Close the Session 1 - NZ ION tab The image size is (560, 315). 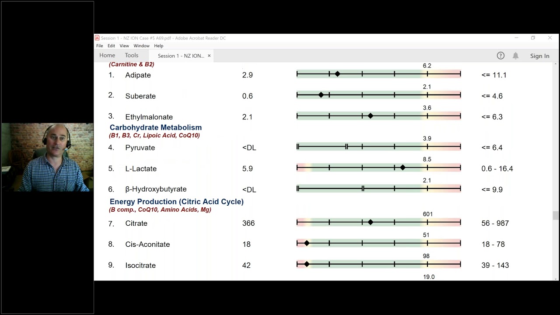(209, 56)
